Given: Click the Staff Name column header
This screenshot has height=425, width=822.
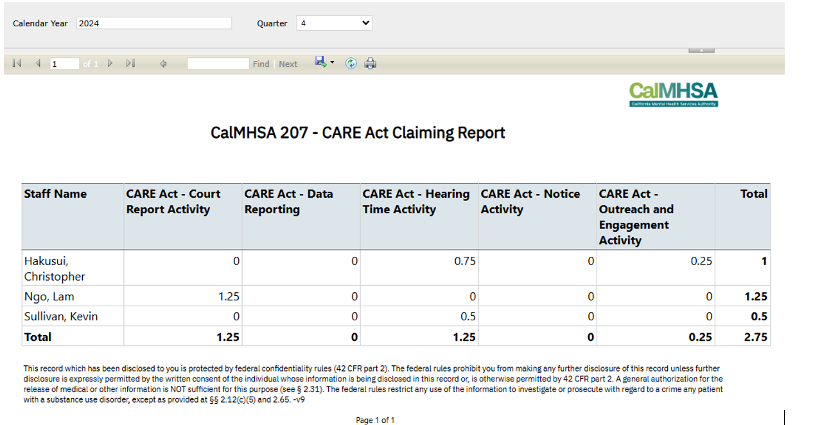Looking at the screenshot, I should pyautogui.click(x=55, y=194).
